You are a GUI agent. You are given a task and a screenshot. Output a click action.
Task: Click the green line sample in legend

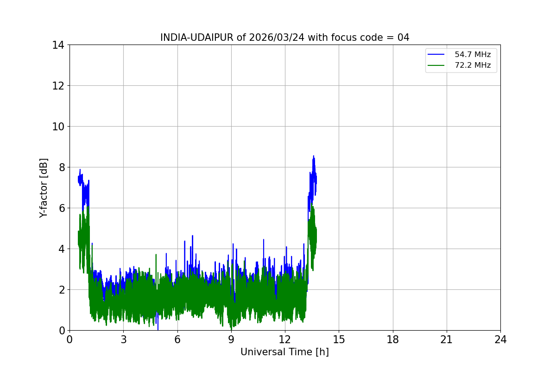point(435,65)
